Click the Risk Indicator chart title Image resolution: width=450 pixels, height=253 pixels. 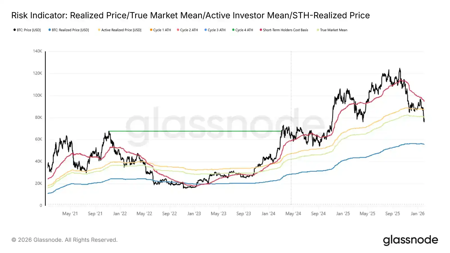190,15
